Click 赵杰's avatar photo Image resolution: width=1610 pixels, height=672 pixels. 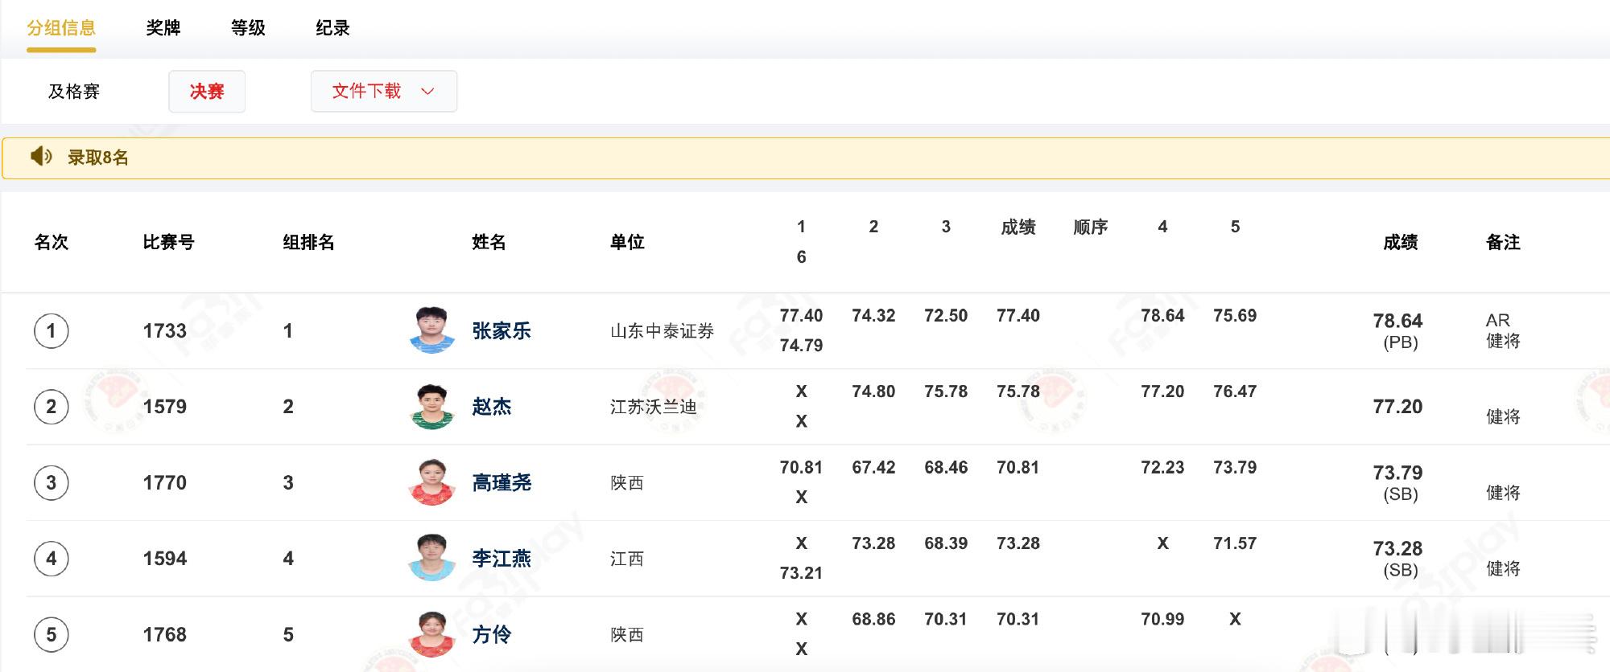click(432, 407)
